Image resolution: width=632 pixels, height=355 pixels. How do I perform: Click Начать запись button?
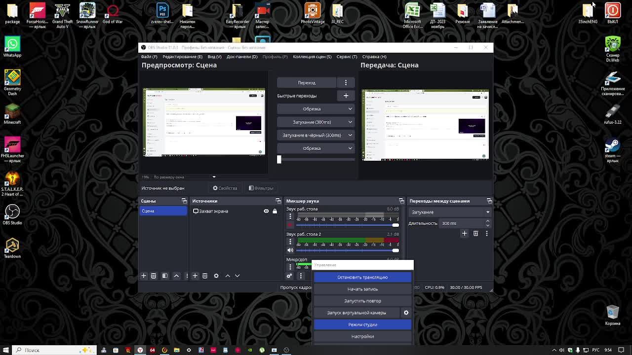tap(362, 289)
